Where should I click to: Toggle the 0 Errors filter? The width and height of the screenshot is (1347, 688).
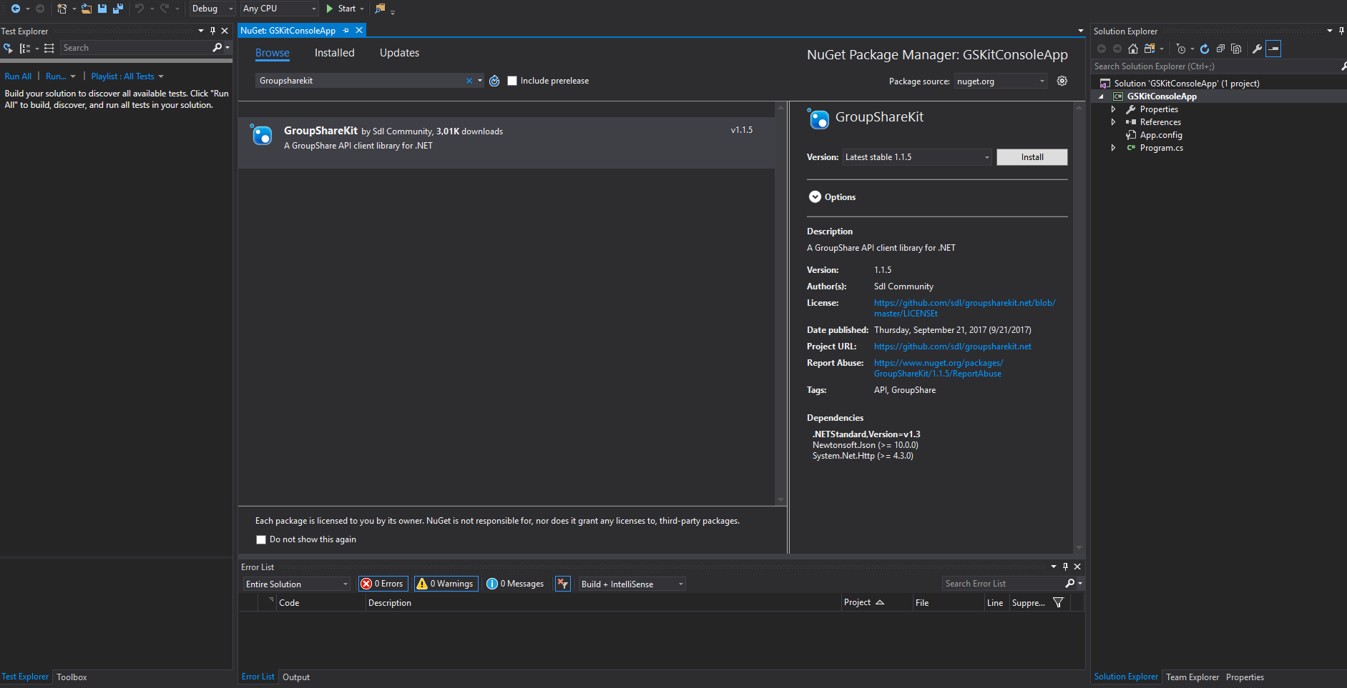pyautogui.click(x=383, y=584)
